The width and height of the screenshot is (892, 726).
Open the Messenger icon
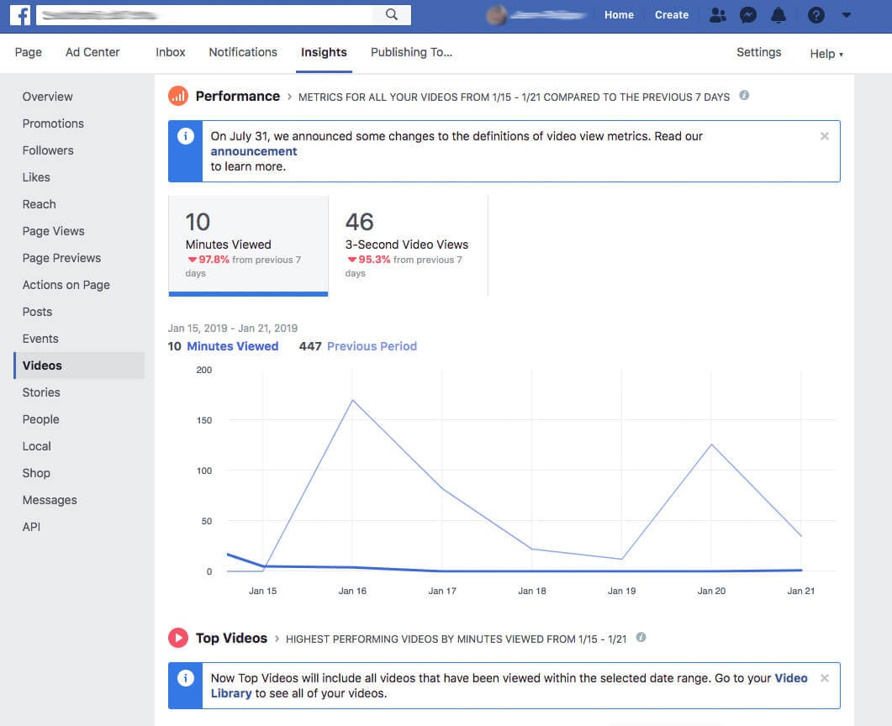coord(748,15)
